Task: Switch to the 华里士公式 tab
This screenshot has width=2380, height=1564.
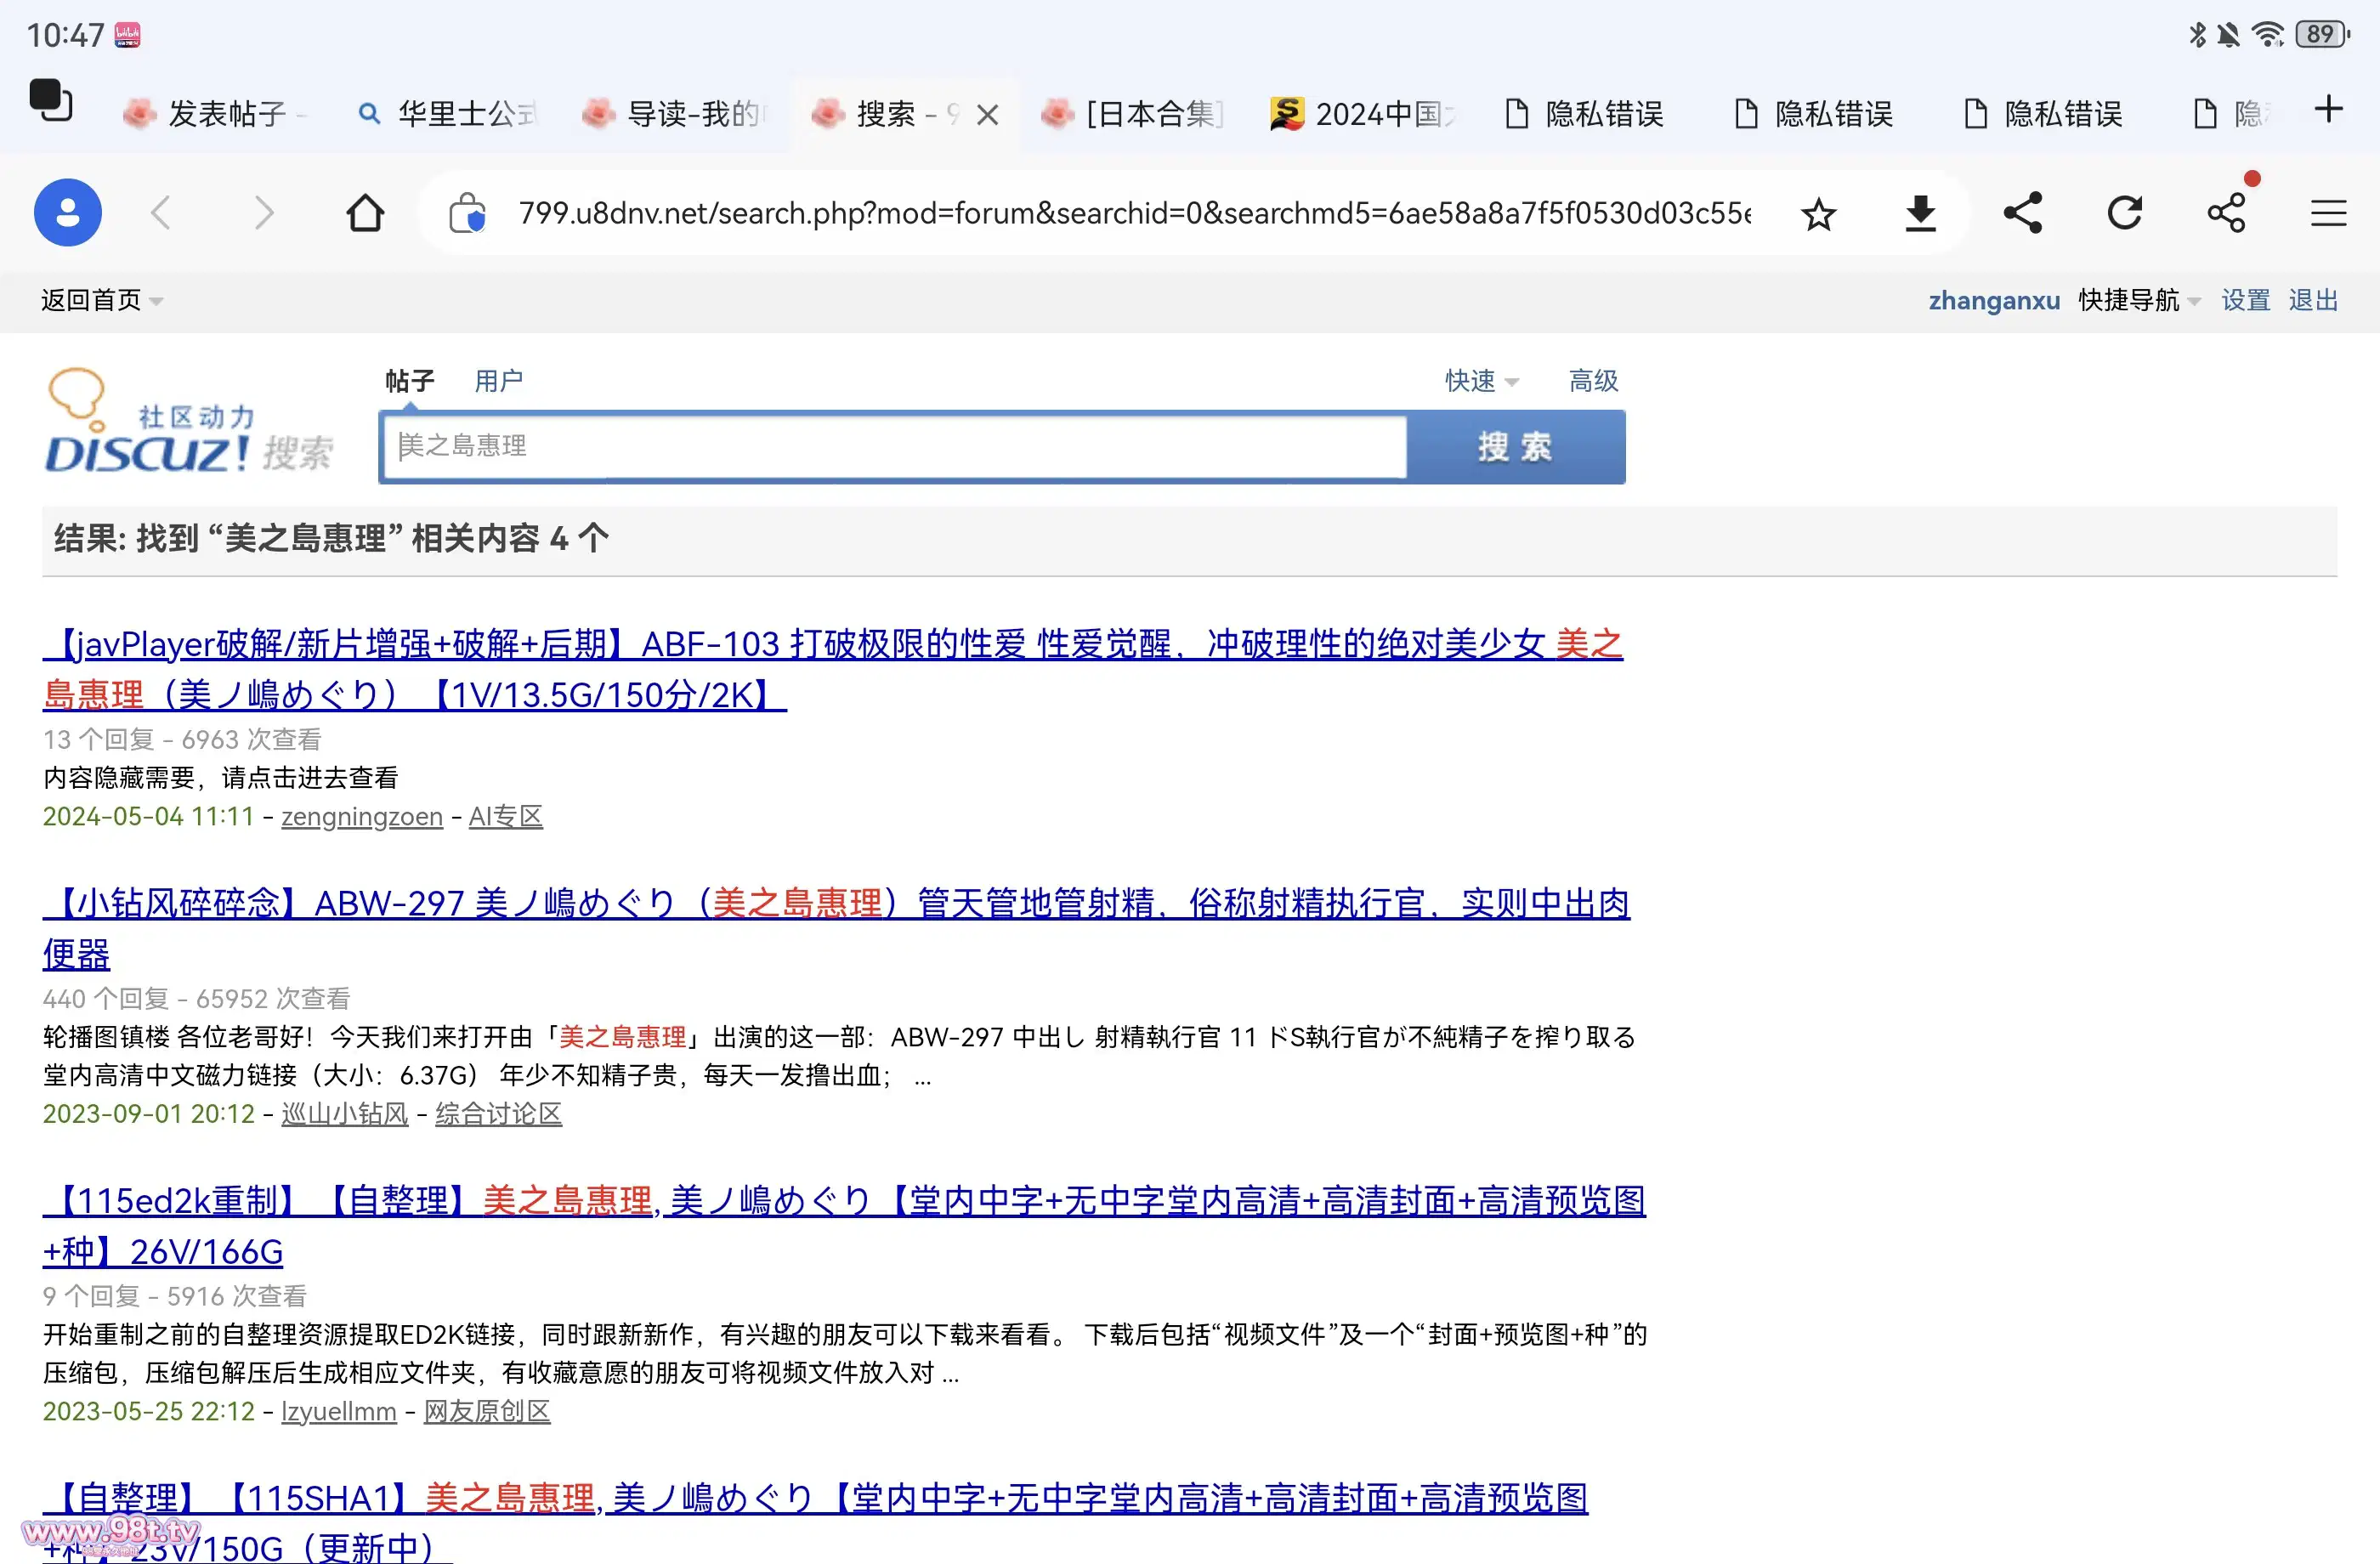Action: tap(448, 114)
